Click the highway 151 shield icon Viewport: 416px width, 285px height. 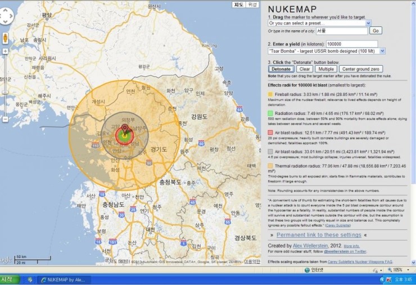click(x=113, y=242)
